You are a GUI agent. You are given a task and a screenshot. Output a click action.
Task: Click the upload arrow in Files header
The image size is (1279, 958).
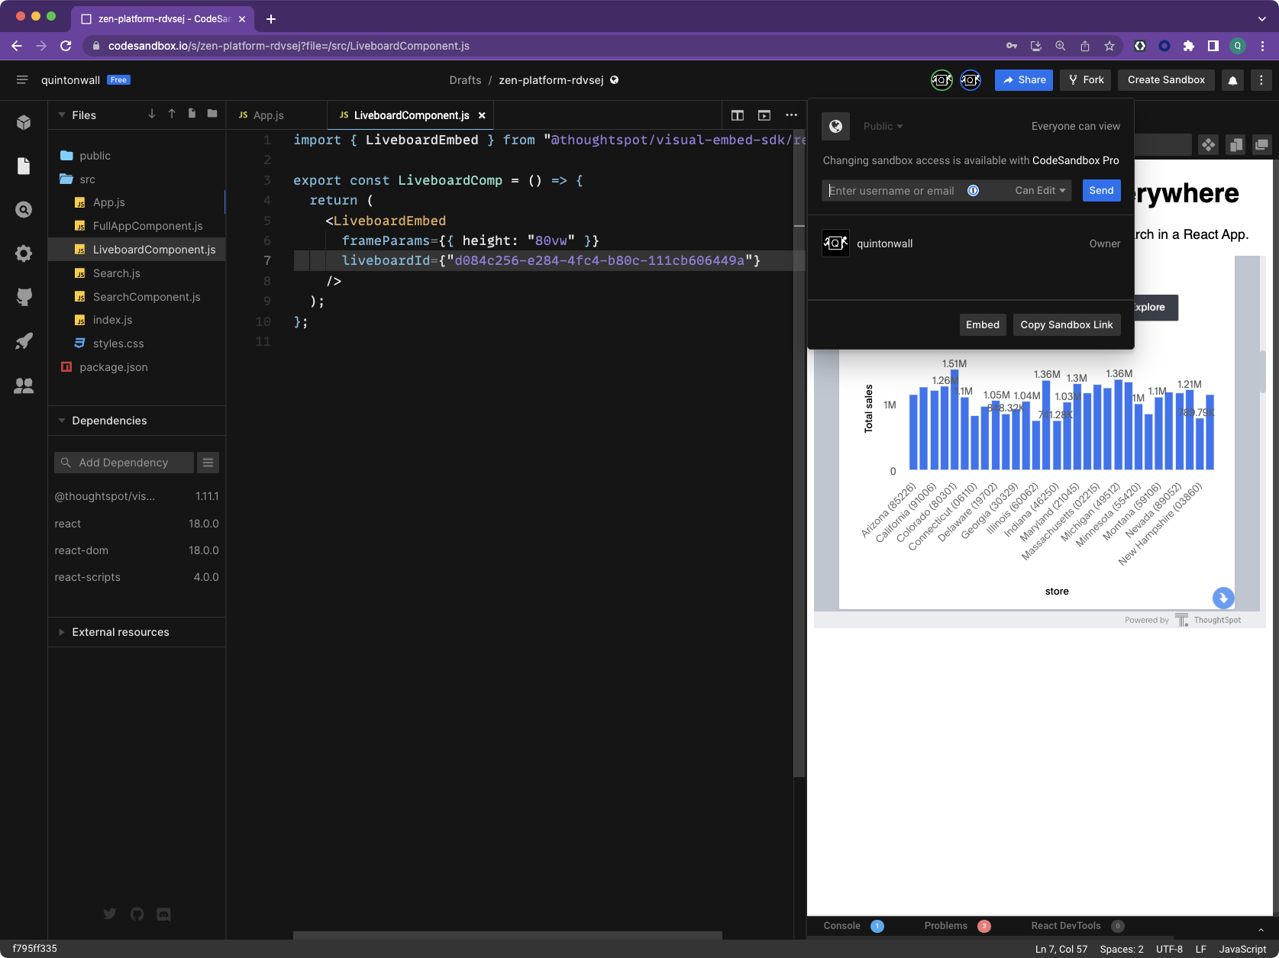point(172,114)
